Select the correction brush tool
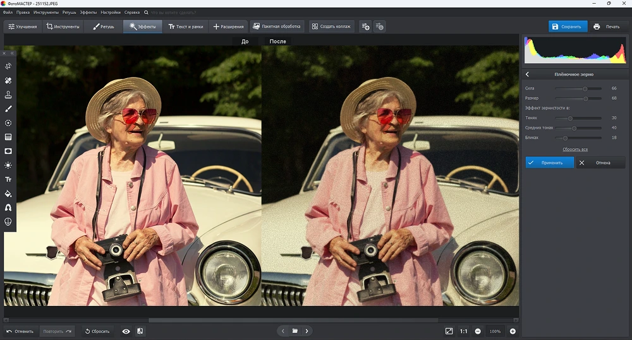This screenshot has width=632, height=340. coord(8,108)
